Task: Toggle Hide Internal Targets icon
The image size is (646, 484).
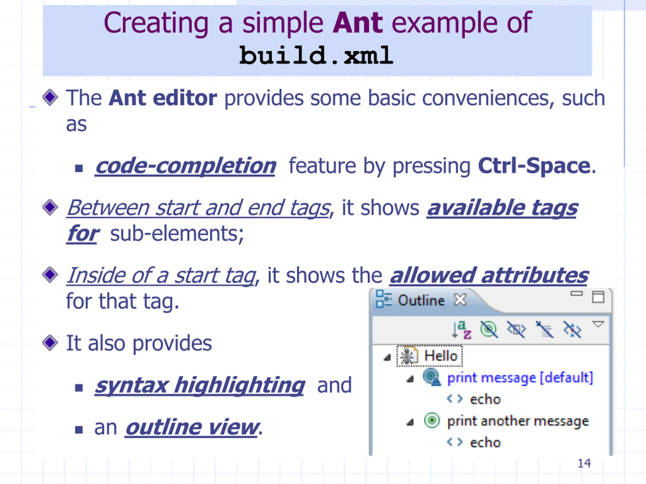Action: click(x=489, y=330)
